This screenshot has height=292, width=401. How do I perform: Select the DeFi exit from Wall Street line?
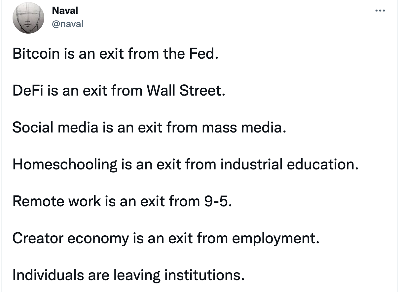click(119, 90)
